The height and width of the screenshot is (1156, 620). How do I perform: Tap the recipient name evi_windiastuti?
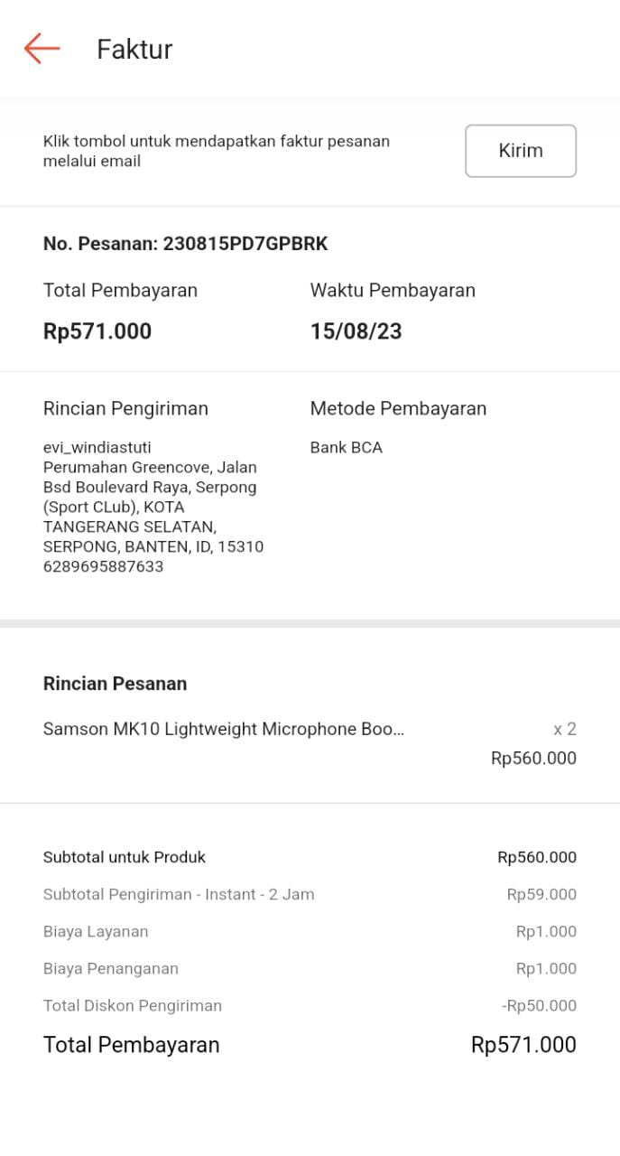coord(97,447)
